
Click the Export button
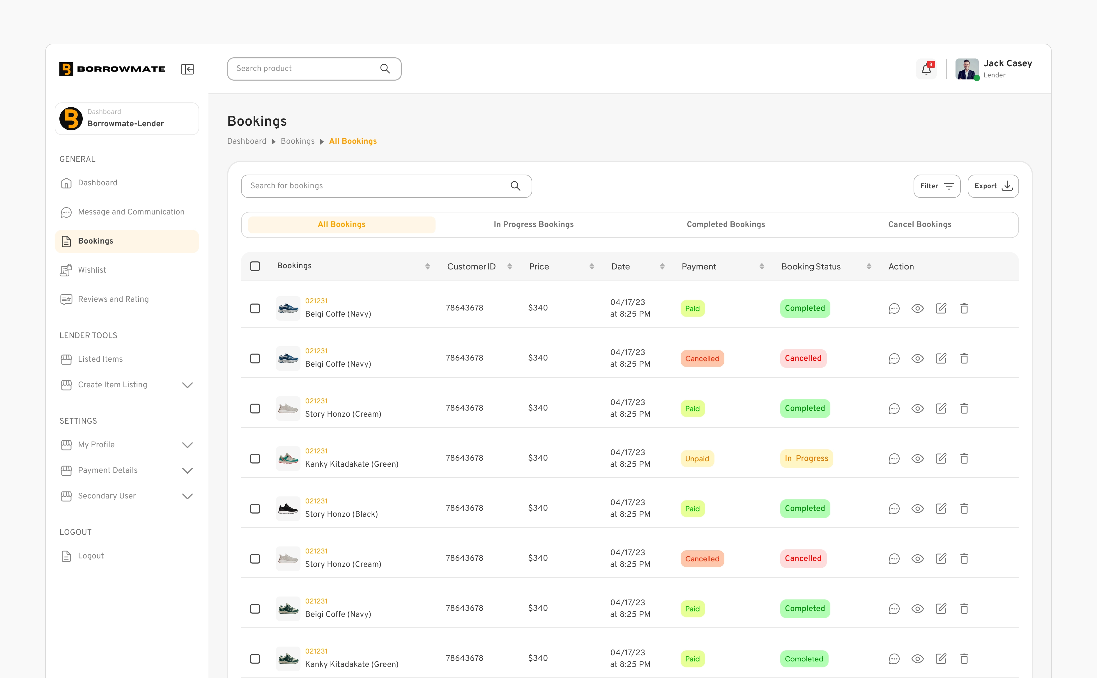[993, 186]
